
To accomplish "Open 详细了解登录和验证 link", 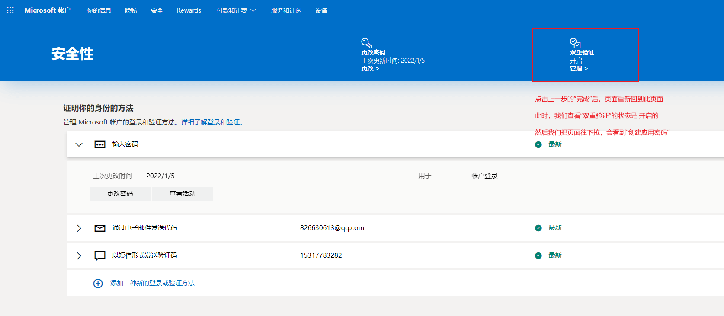I will pyautogui.click(x=211, y=122).
